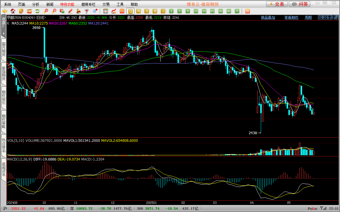The width and height of the screenshot is (340, 212).
Task: Select the 1-minute period button
Action: [171, 11]
